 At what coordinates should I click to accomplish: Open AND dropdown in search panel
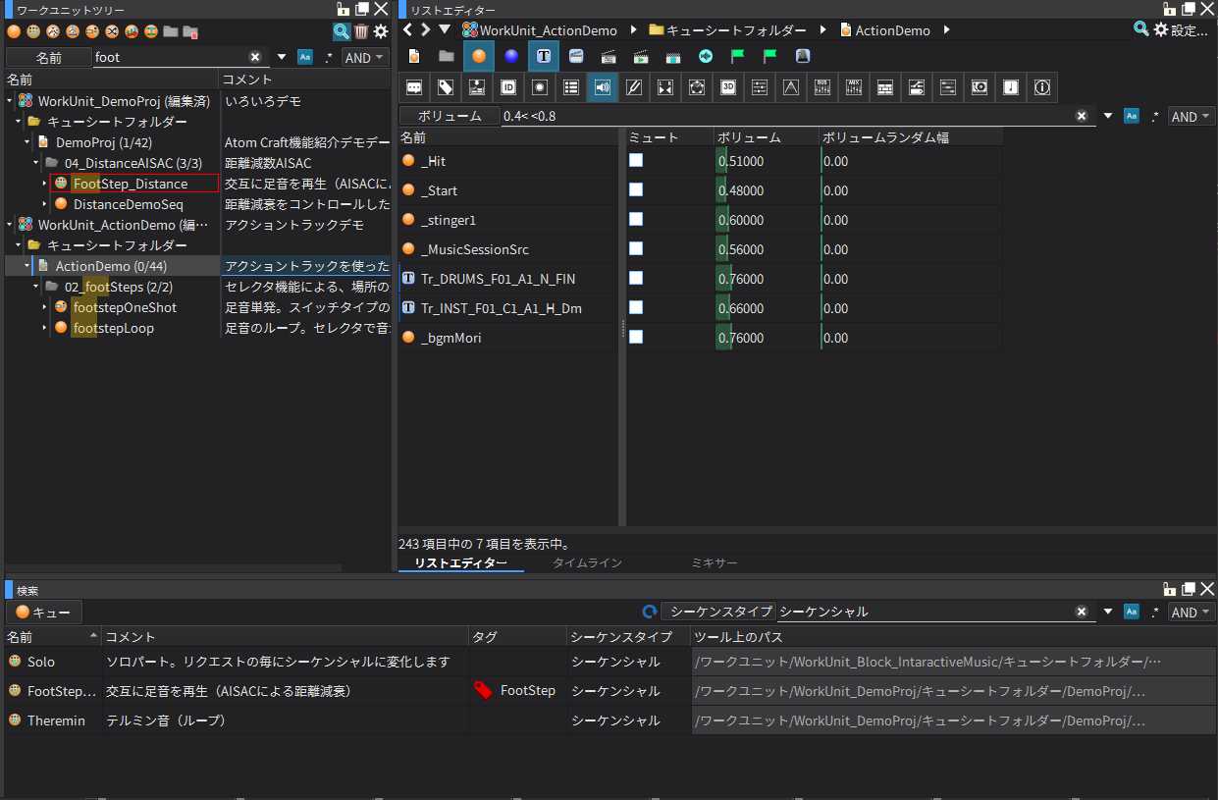[1191, 612]
